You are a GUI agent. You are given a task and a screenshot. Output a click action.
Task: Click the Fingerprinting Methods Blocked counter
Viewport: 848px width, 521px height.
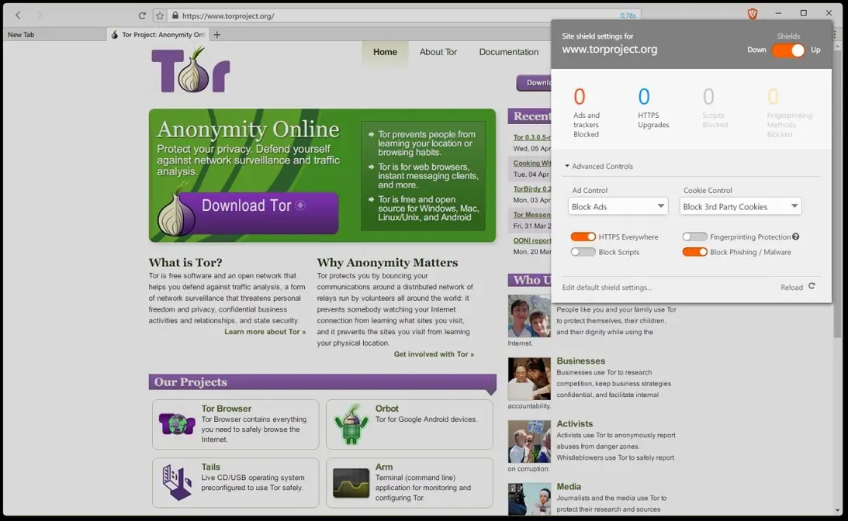point(789,112)
